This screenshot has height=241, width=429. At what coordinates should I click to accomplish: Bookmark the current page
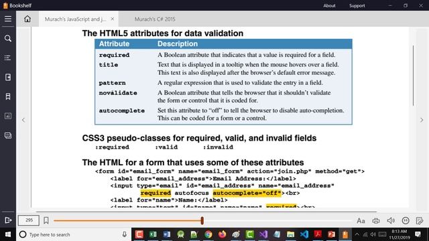[46, 220]
